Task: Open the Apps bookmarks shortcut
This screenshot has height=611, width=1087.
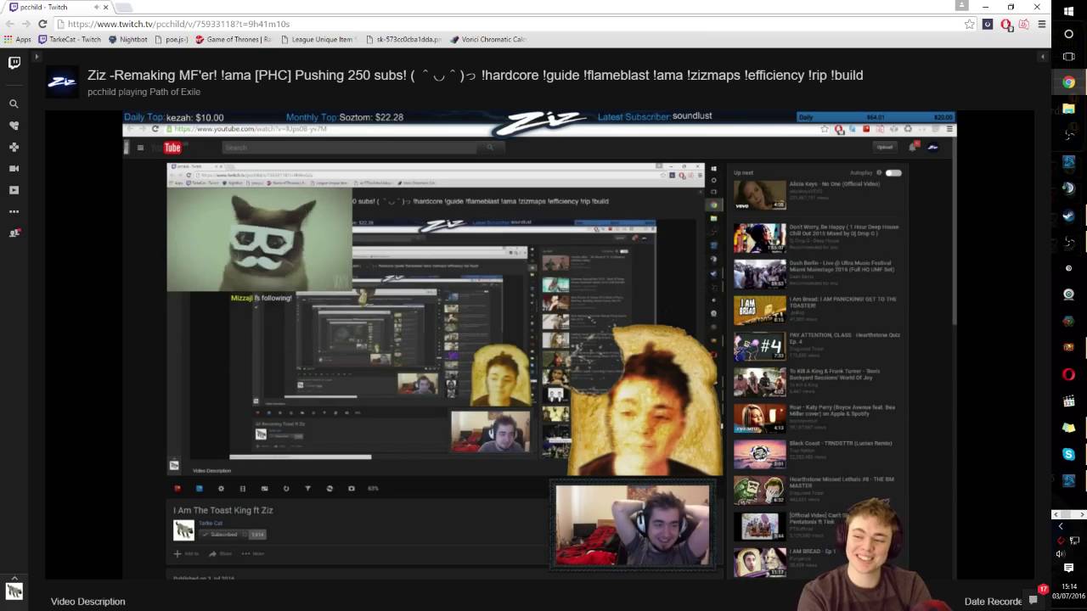Action: [17, 39]
